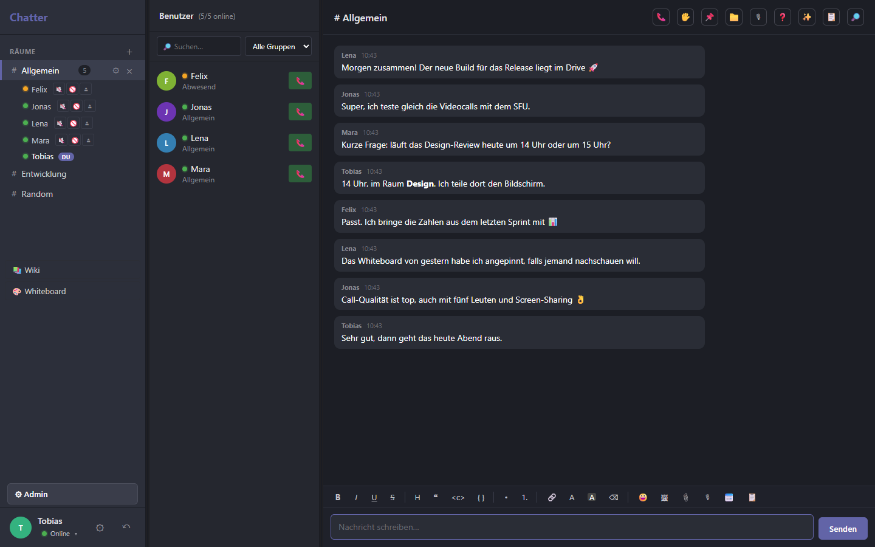
Task: Click the Senden button
Action: pos(843,528)
